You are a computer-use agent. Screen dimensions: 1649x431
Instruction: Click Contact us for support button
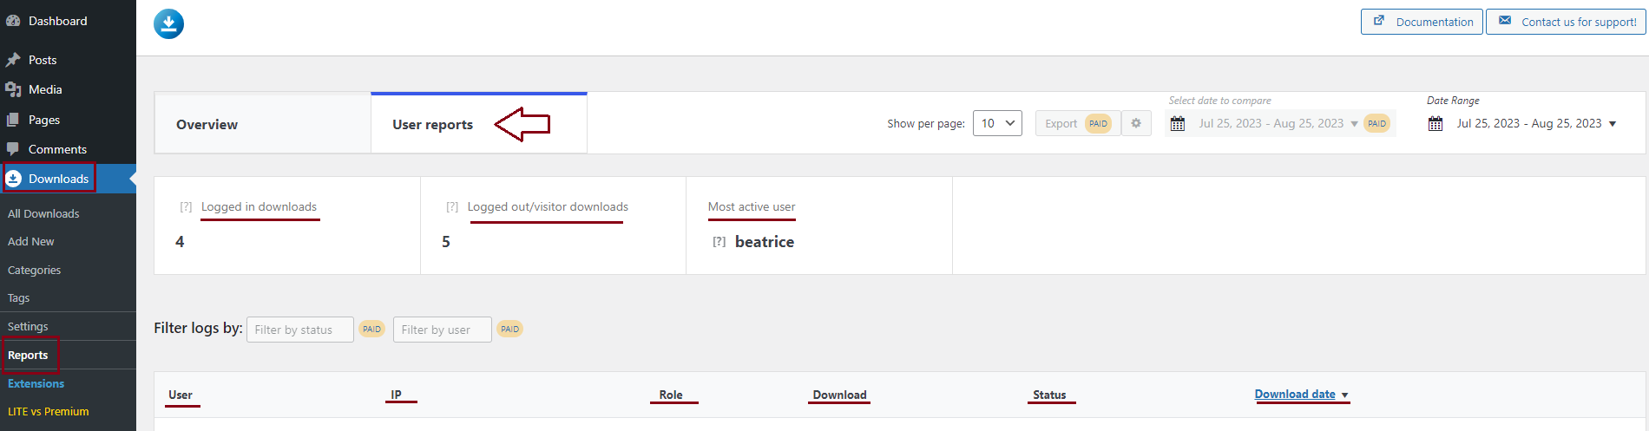[x=1567, y=22]
